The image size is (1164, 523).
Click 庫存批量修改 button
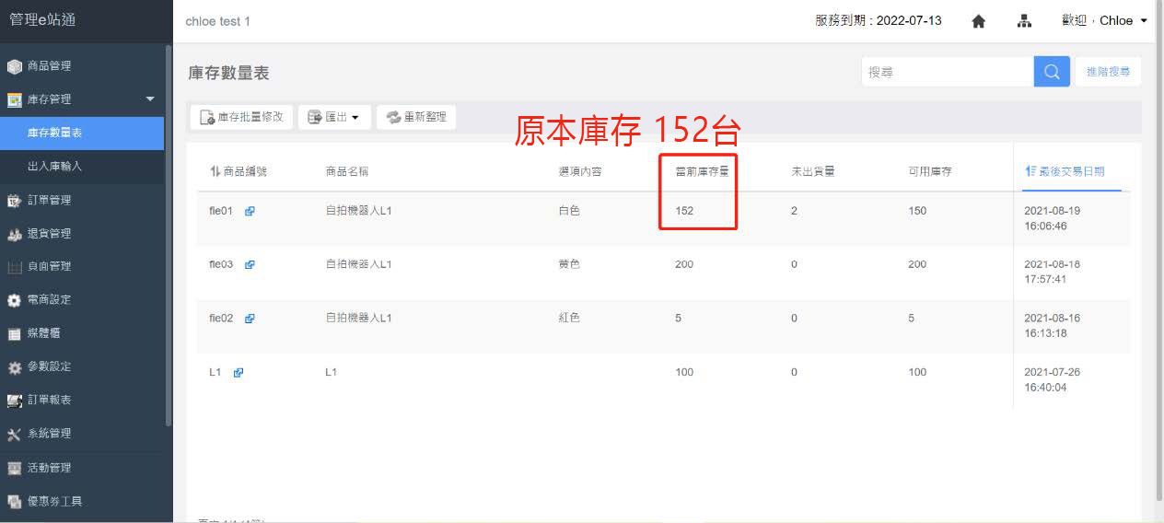coord(241,117)
